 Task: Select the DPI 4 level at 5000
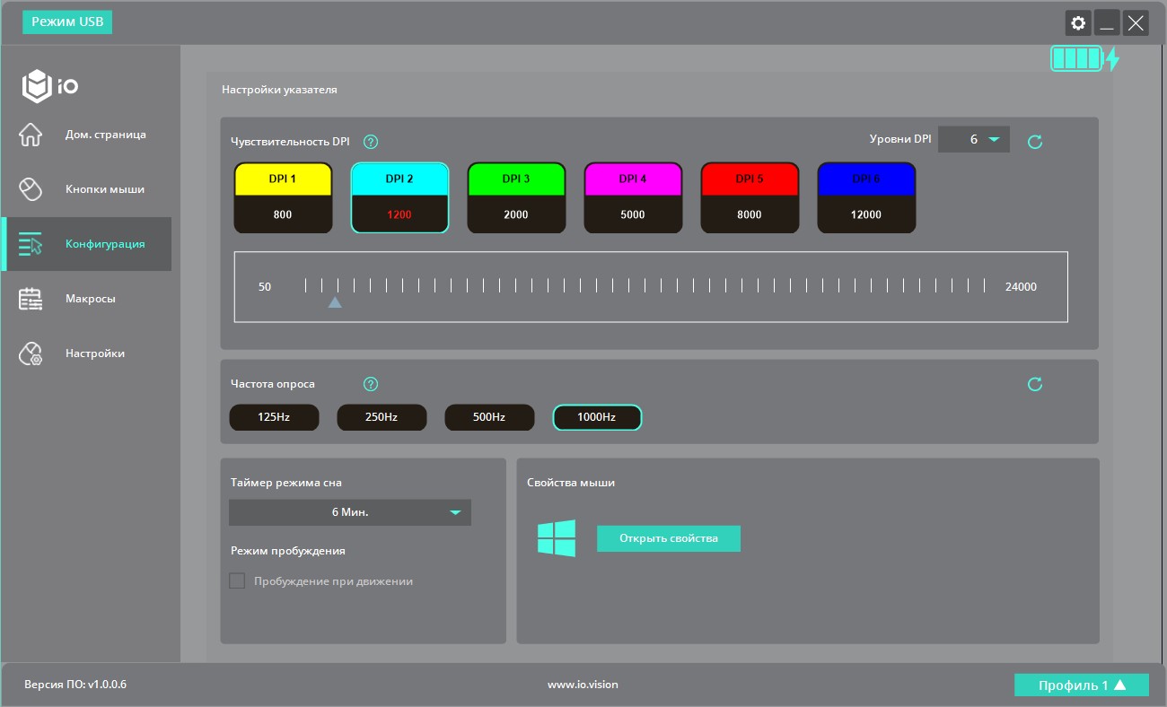633,197
